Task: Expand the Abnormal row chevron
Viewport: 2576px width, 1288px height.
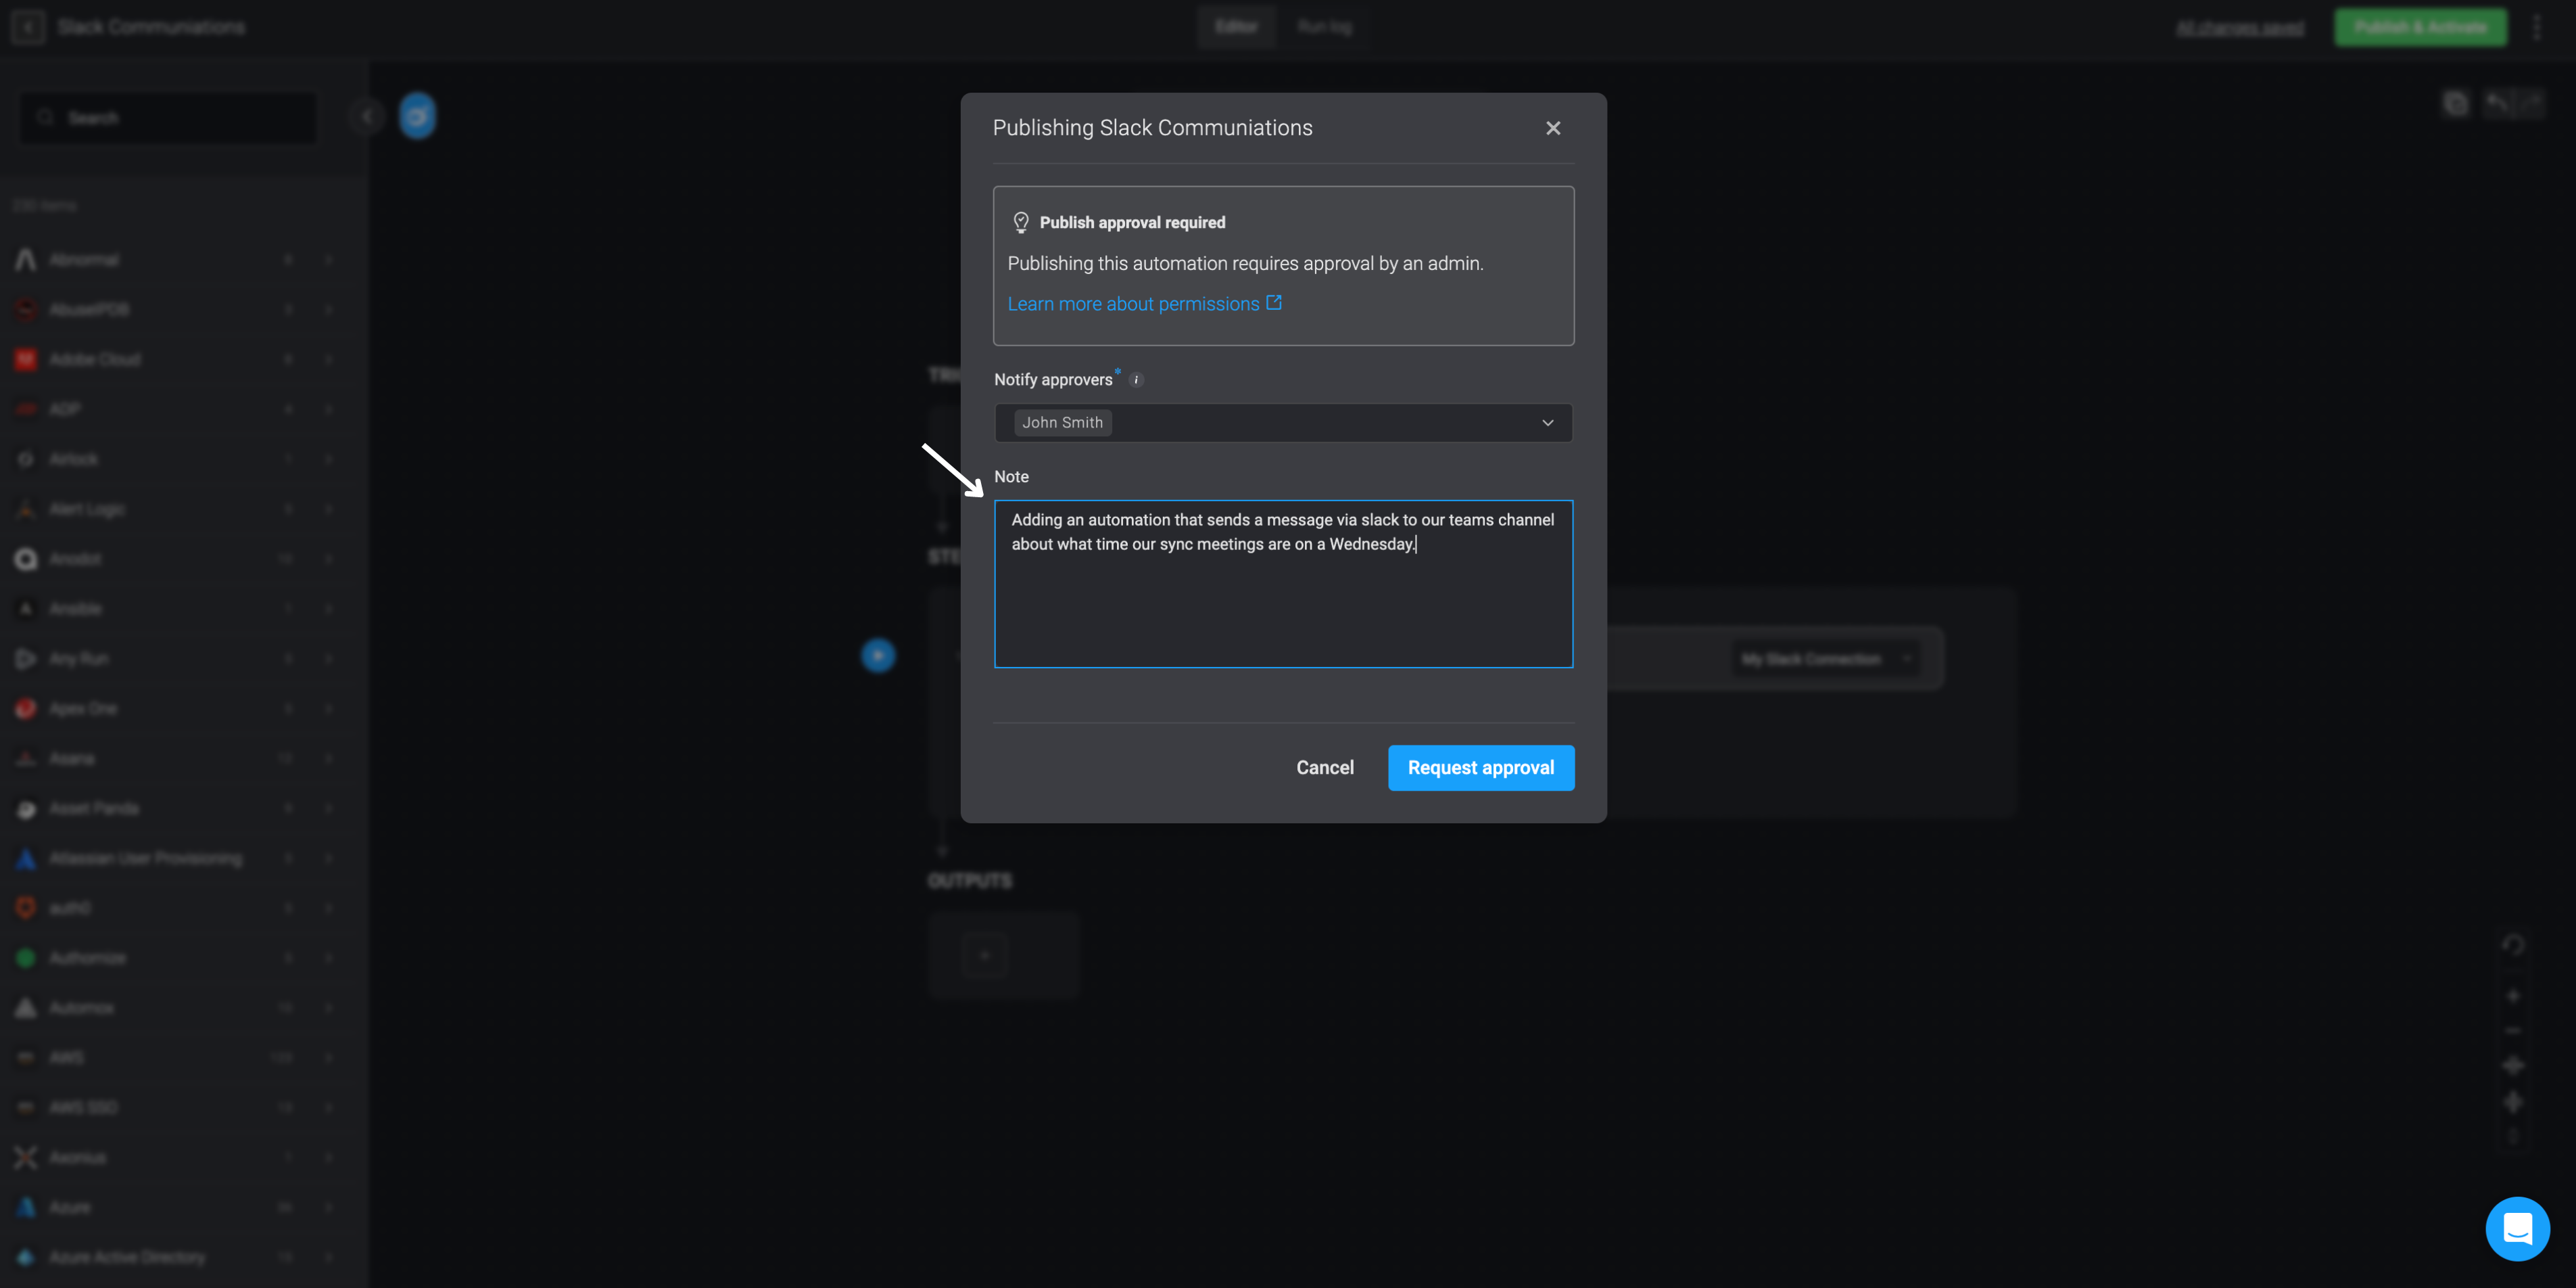Action: 329,260
